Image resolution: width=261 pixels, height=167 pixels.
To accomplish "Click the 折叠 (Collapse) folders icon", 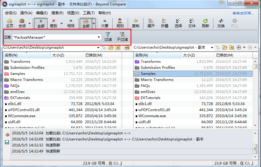I will 164,23.
